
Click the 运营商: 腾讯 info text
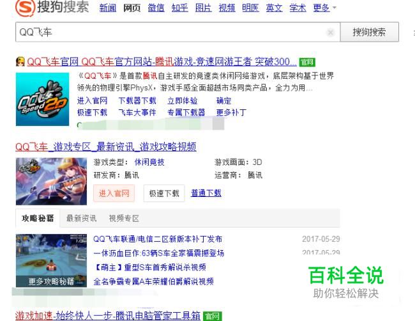238,175
